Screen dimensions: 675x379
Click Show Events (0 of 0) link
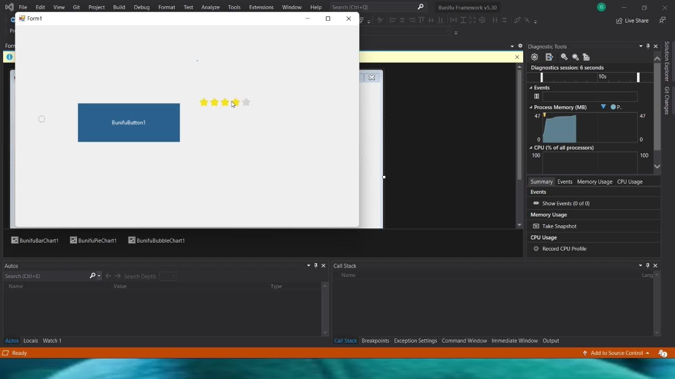pyautogui.click(x=566, y=203)
